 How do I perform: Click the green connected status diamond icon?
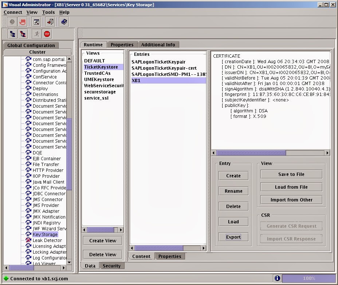pyautogui.click(x=6, y=278)
